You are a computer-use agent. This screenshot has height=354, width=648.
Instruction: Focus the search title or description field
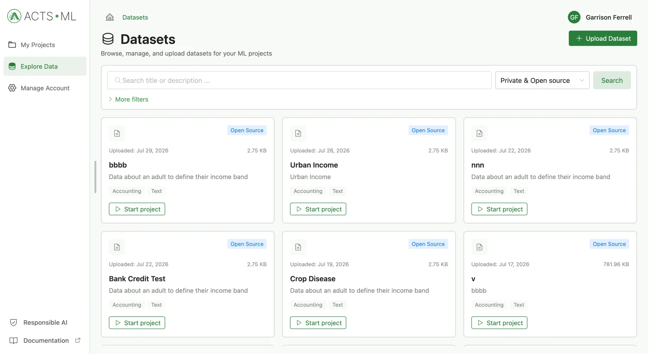point(299,80)
